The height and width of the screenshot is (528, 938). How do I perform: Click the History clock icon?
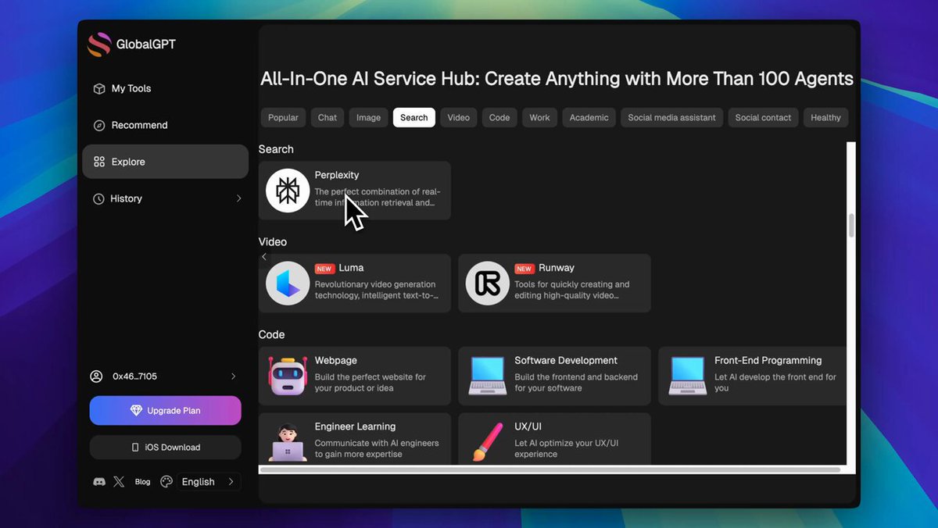pos(99,199)
